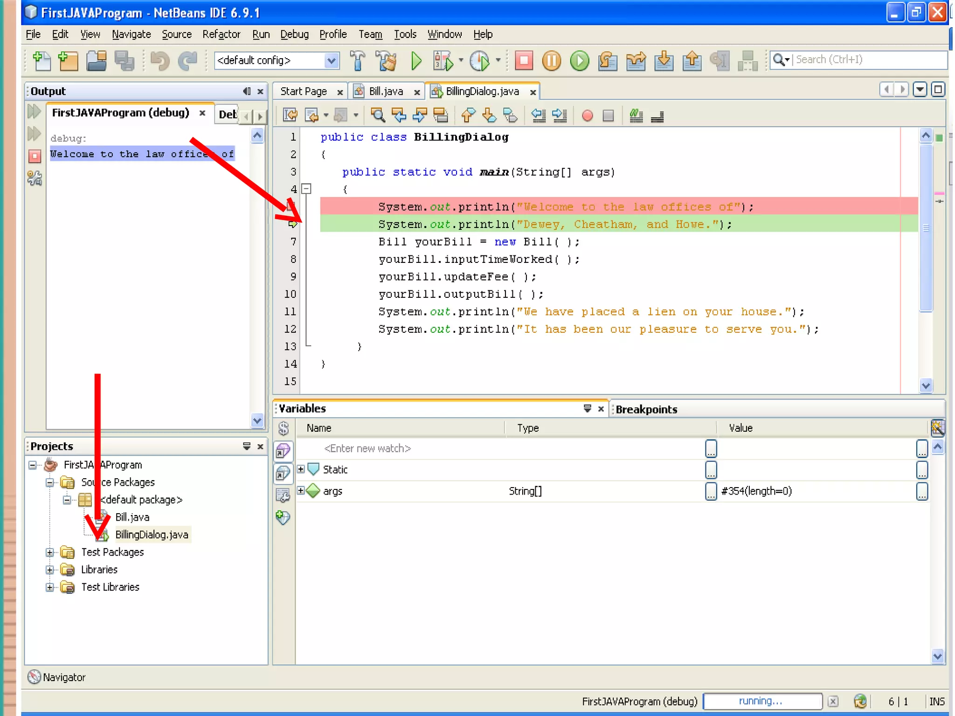The image size is (955, 716).
Task: Select Bill.java in the Projects tree
Action: 132,517
